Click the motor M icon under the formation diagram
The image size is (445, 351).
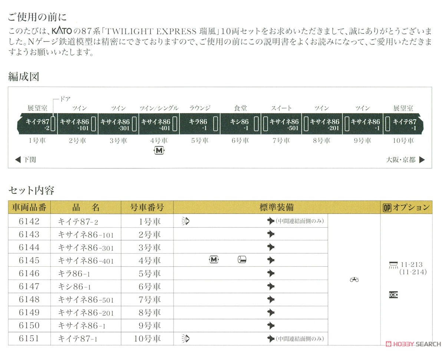click(x=159, y=150)
